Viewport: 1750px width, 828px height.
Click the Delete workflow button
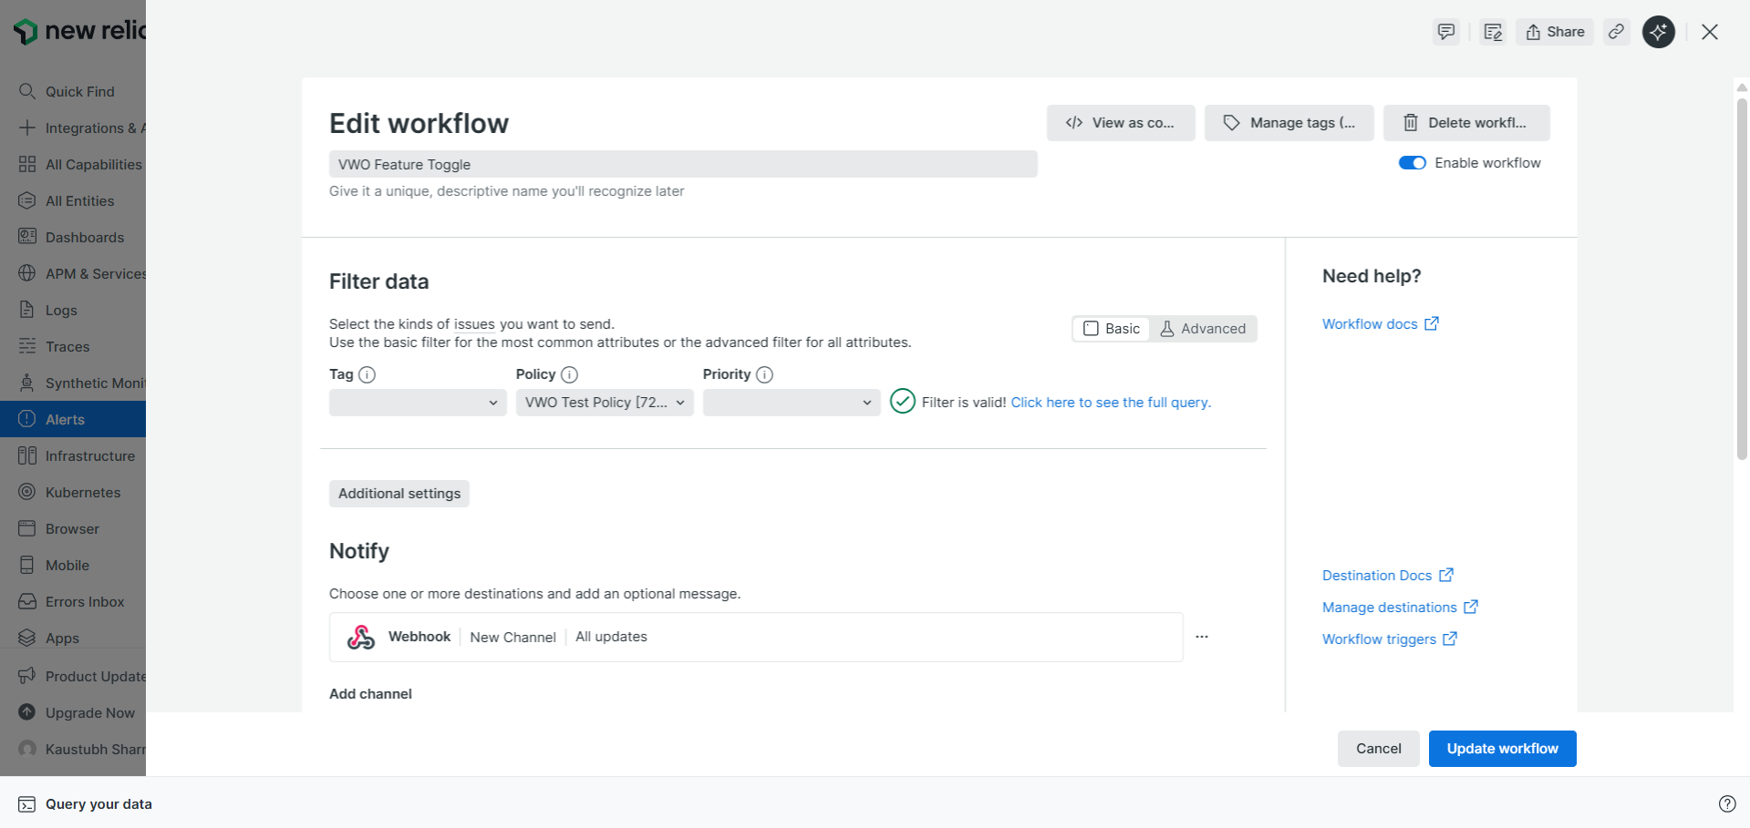pyautogui.click(x=1466, y=123)
